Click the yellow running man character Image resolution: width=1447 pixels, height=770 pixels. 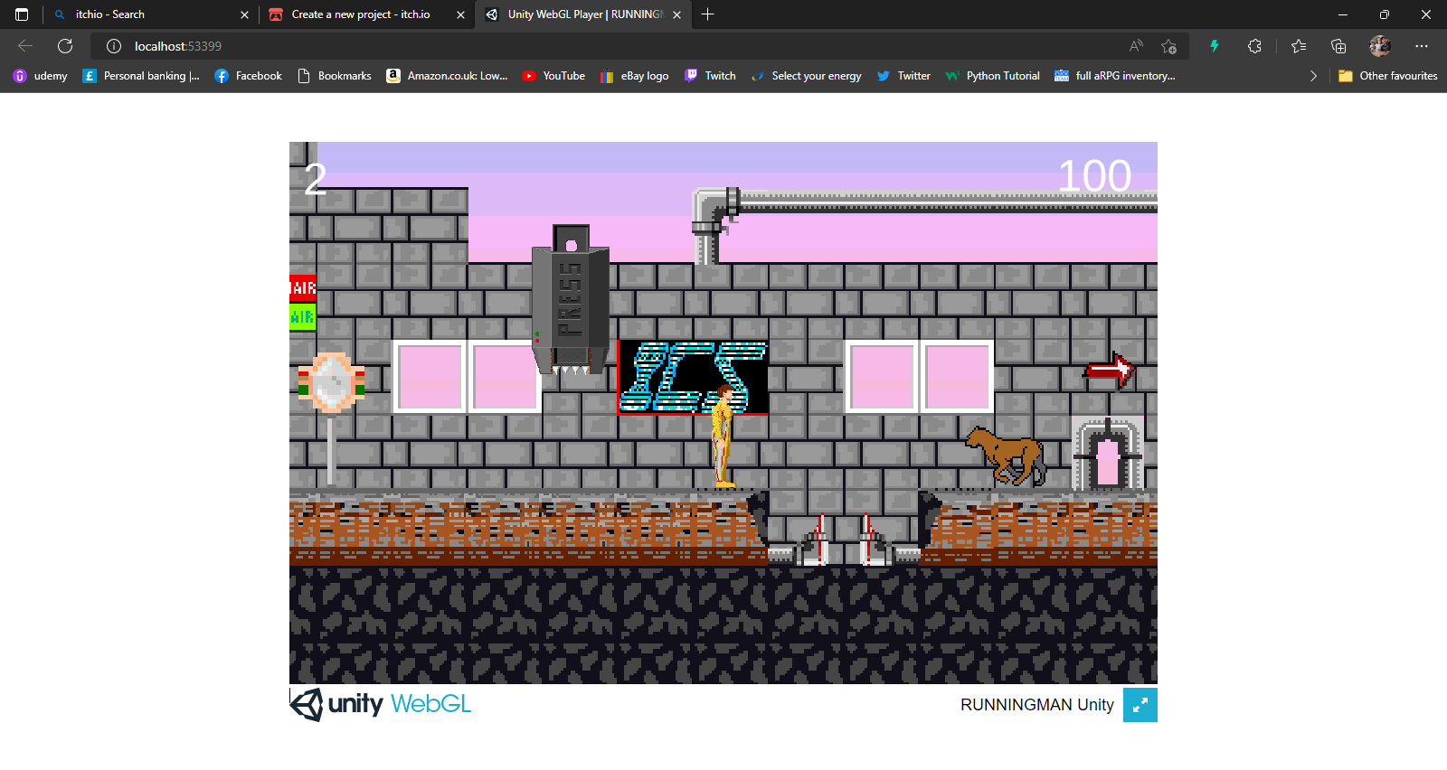tap(723, 436)
